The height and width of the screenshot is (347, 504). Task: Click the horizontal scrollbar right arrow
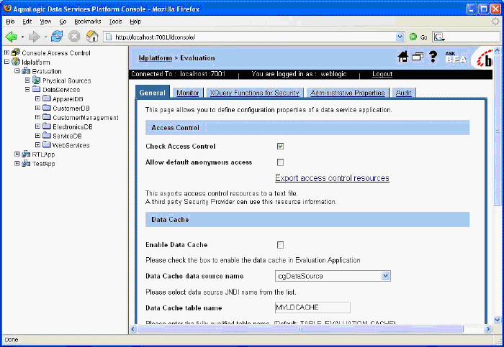click(488, 329)
